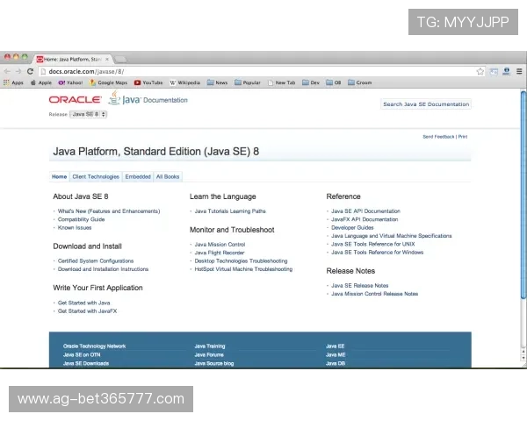
Task: Open the Java SE API Documentation link
Action: pos(365,211)
